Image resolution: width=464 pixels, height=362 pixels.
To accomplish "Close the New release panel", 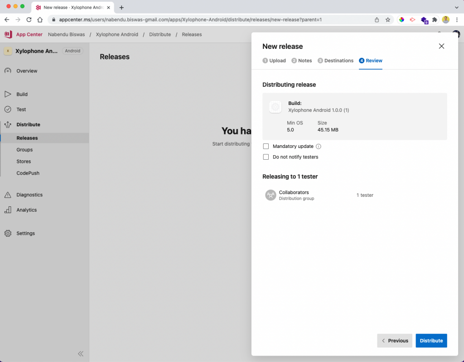I will click(441, 46).
